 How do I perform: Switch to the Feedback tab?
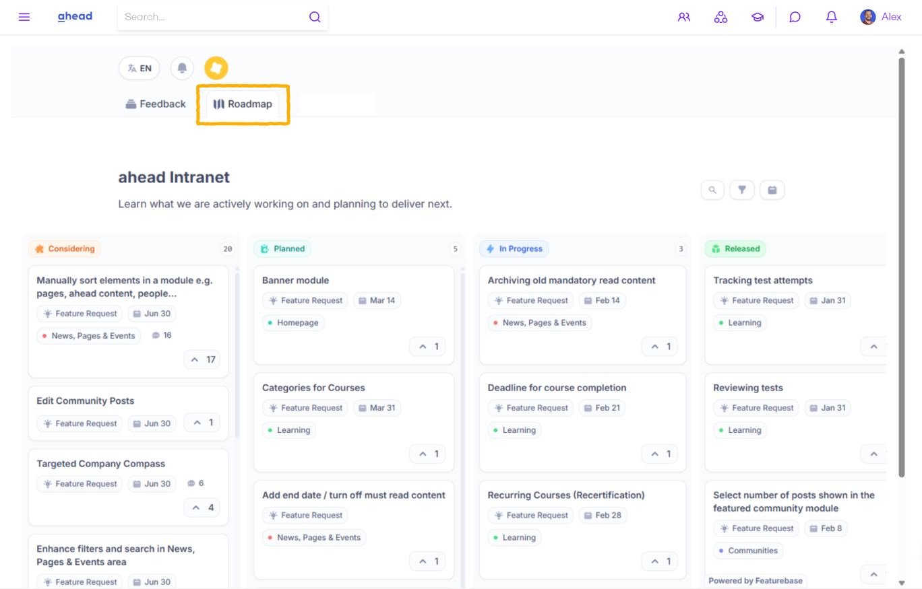click(156, 104)
